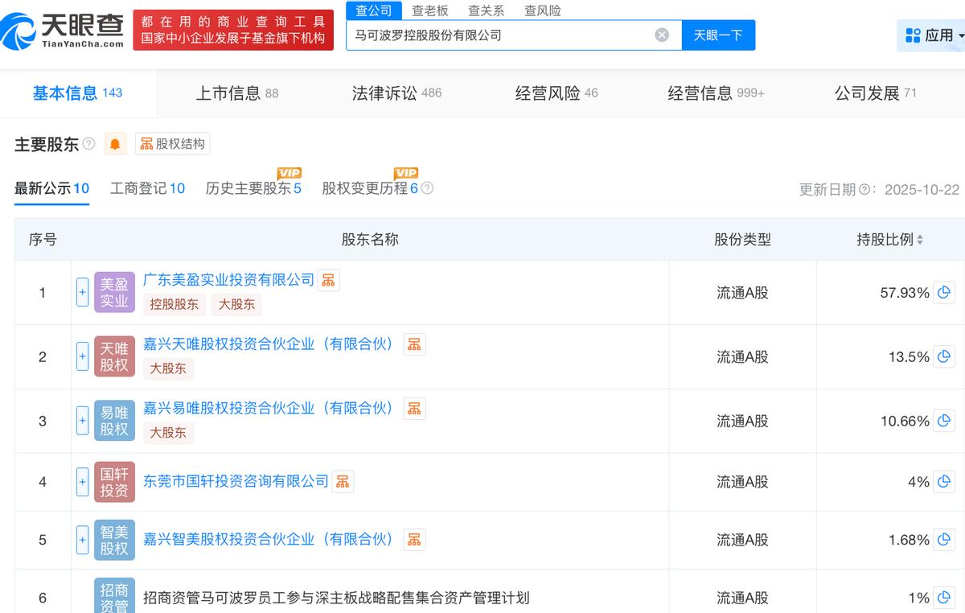This screenshot has height=613, width=965.
Task: Click the TianYanCha logo
Action: [x=63, y=30]
